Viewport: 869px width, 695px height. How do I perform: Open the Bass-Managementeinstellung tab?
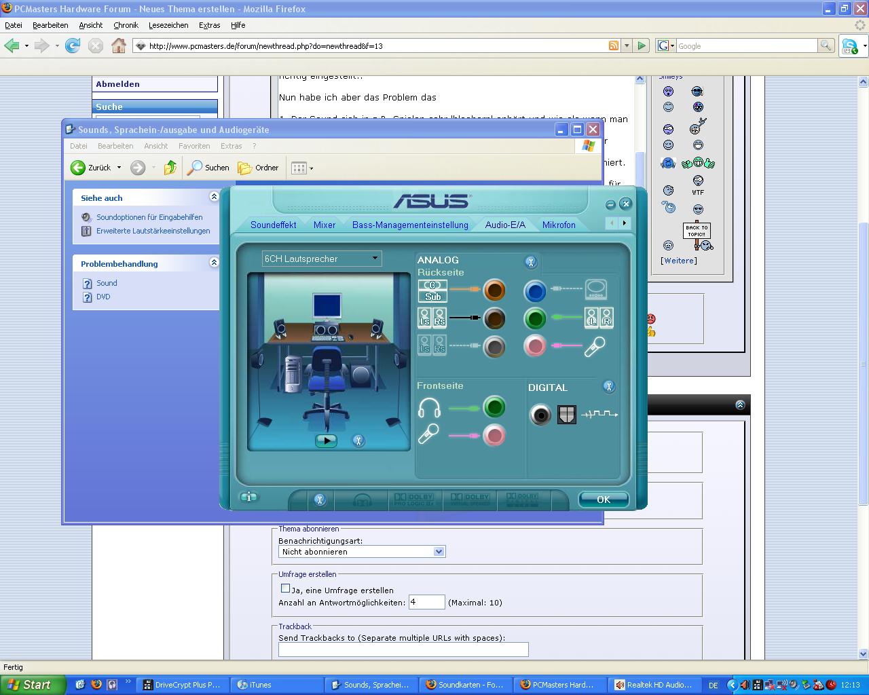click(x=410, y=225)
